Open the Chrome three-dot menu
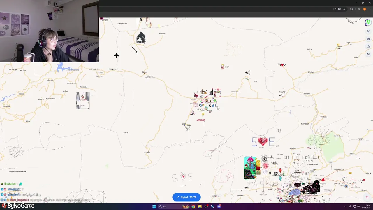Viewport: 373px width, 210px height. pos(370,9)
